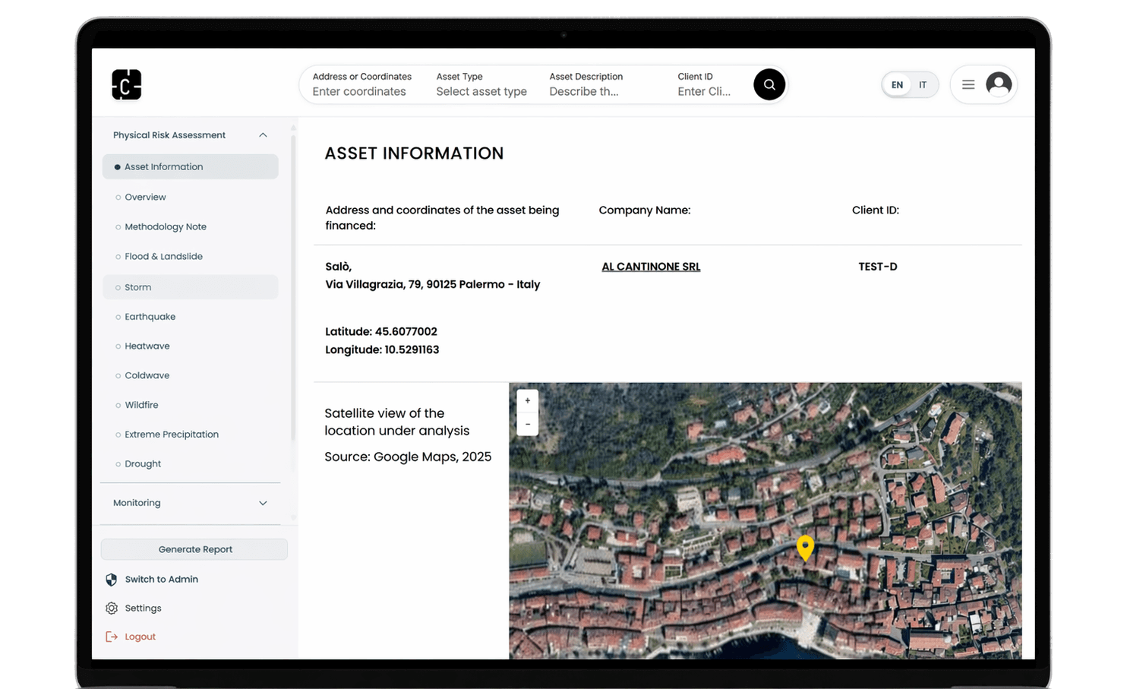Click the Generate Report button
This screenshot has width=1127, height=689.
pos(194,549)
